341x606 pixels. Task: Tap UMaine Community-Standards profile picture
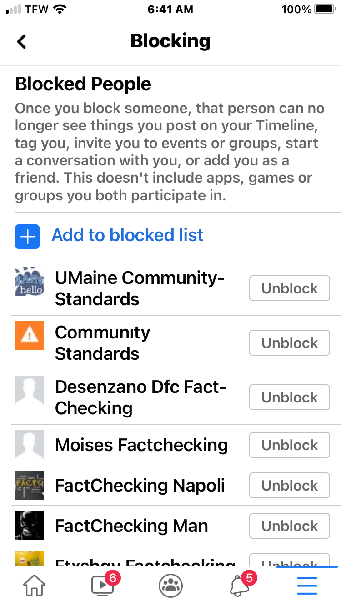(29, 282)
